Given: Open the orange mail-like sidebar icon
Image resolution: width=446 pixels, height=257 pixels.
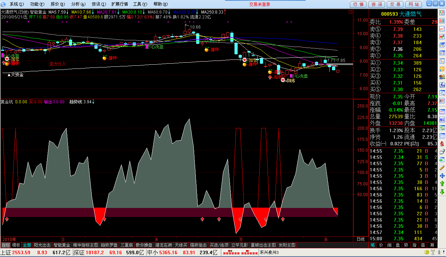Looking at the screenshot, I should click(x=442, y=69).
